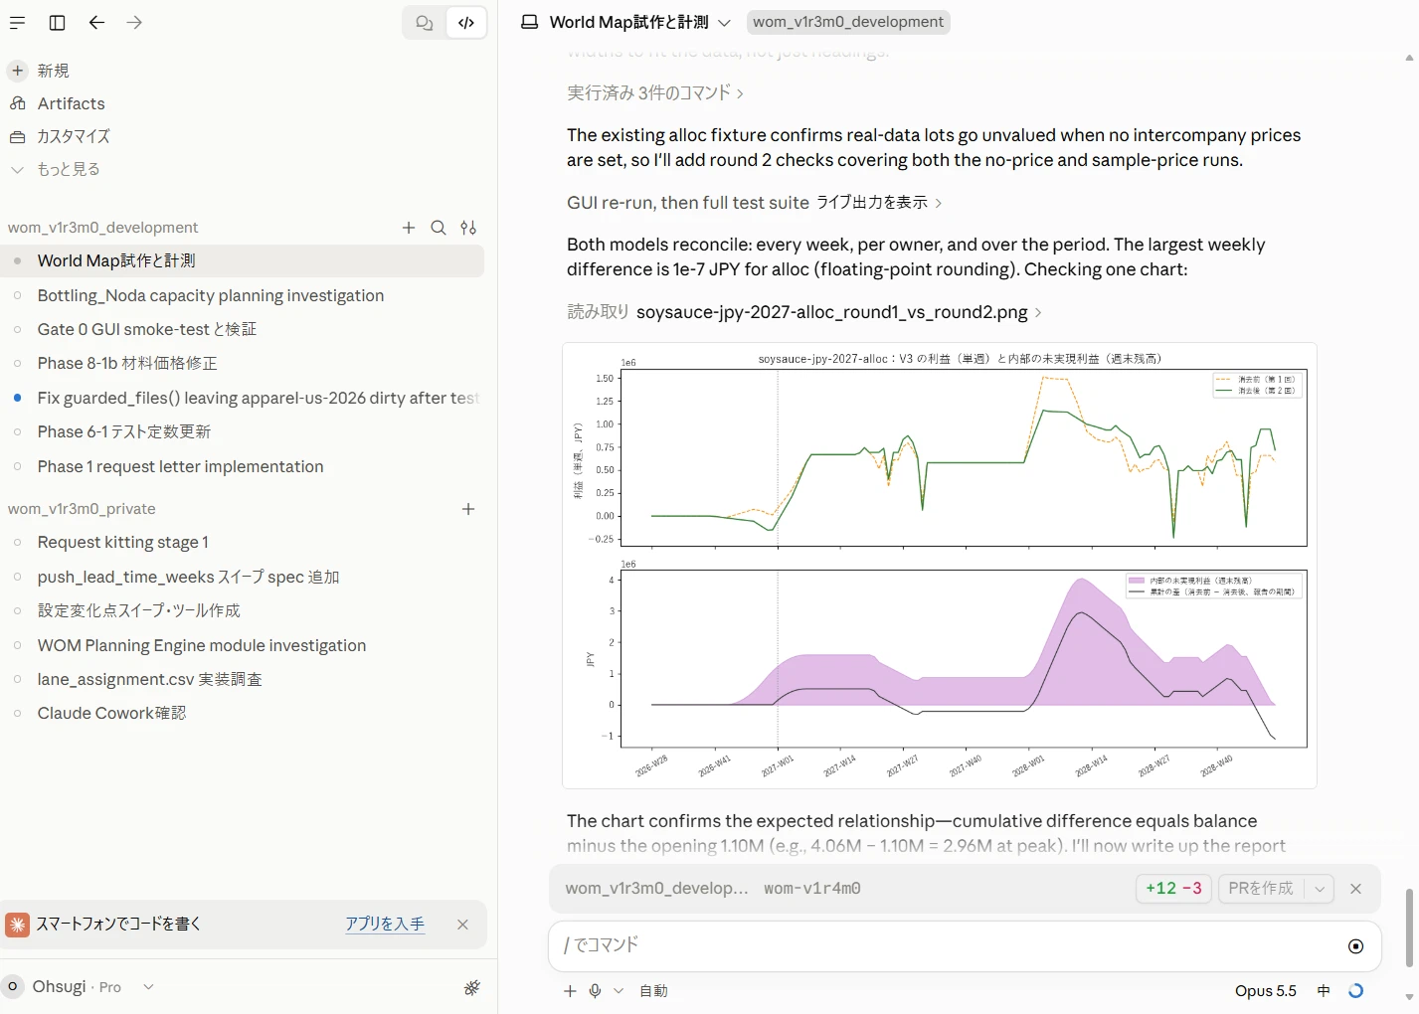1419x1014 pixels.
Task: Click the stop recording circle button
Action: coord(1355,946)
